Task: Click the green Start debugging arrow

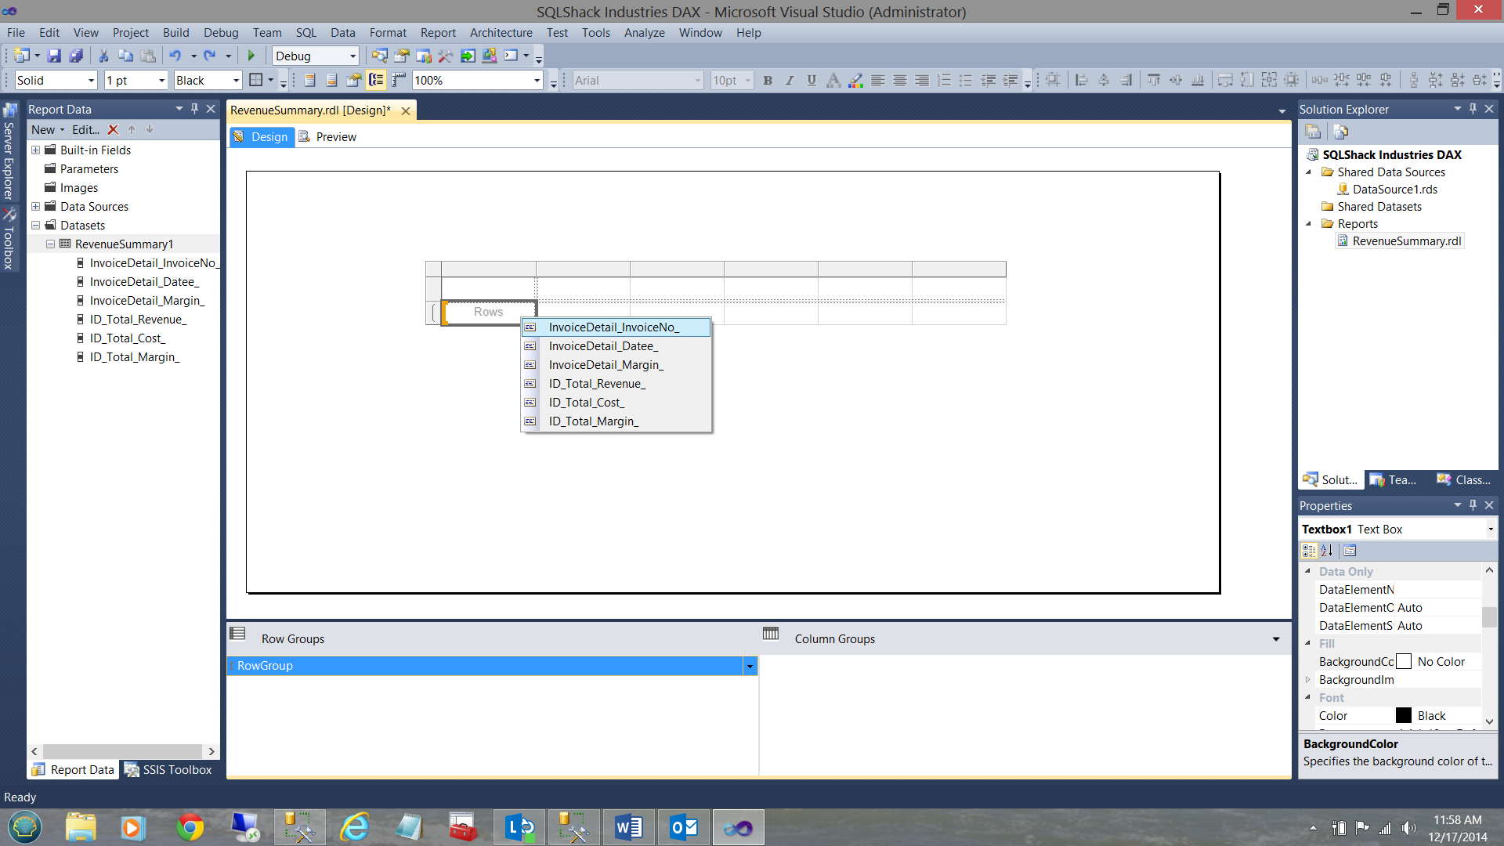Action: coord(251,56)
